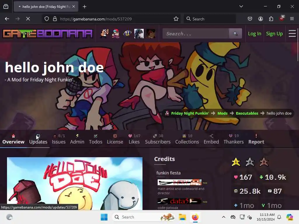Open the Thankers tab
This screenshot has height=224, width=299.
[234, 139]
